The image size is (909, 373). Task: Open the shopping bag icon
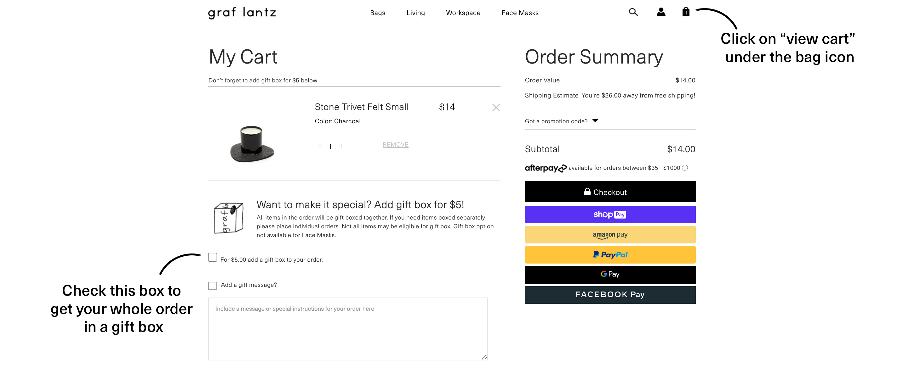coord(686,12)
